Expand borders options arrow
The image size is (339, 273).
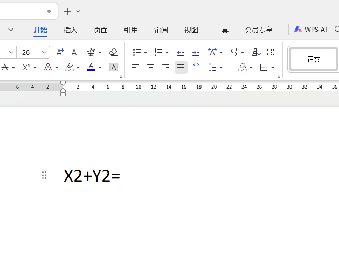click(x=273, y=68)
